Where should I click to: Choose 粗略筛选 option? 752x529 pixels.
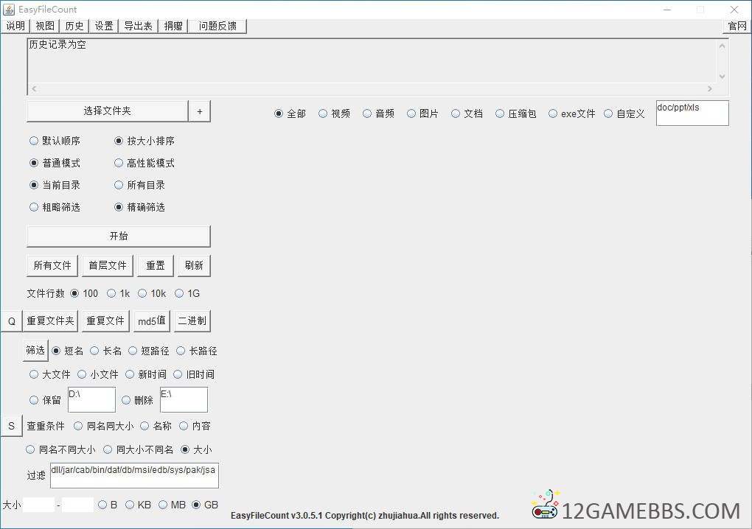coord(55,207)
